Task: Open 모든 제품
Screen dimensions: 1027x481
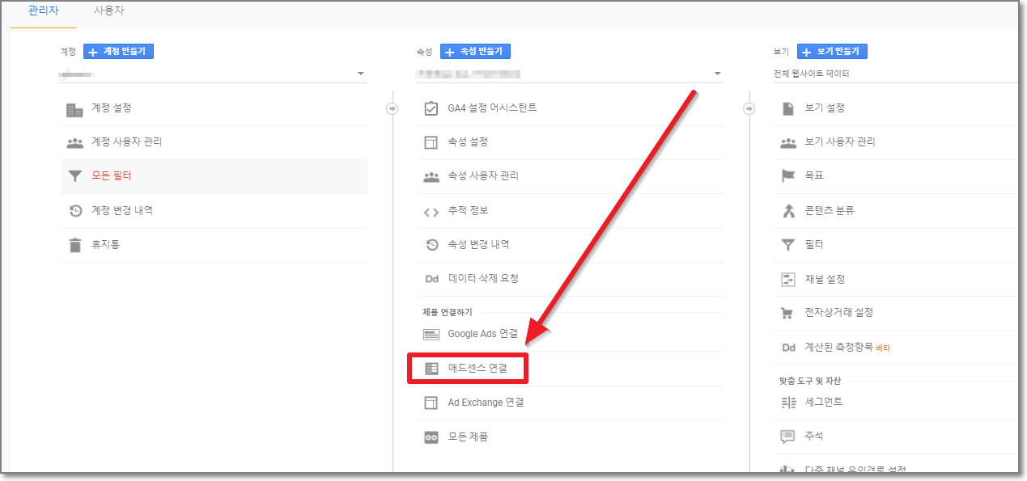Action: tap(570, 437)
